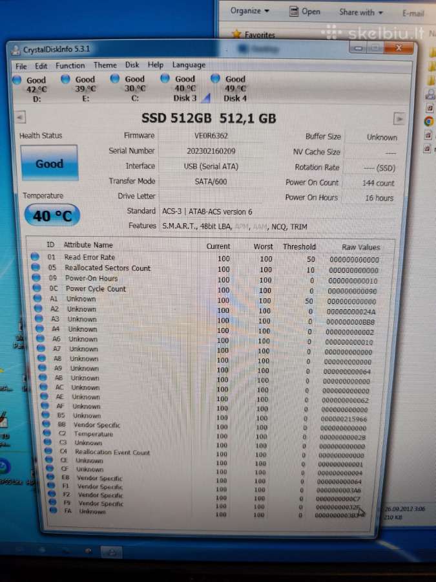The image size is (436, 582).
Task: Click the 40 °C temperature button
Action: coord(52,215)
